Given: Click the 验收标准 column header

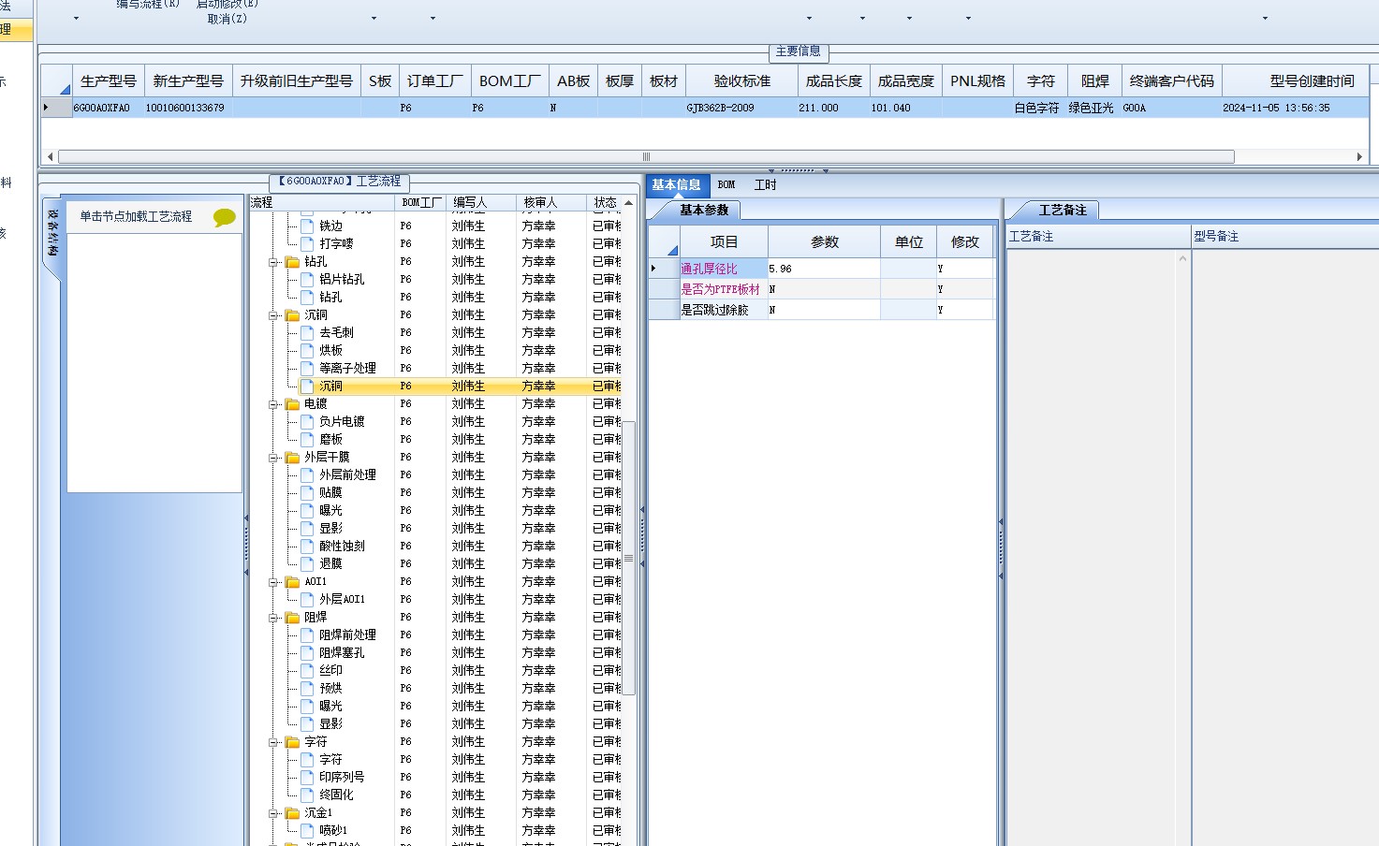Looking at the screenshot, I should tap(742, 81).
